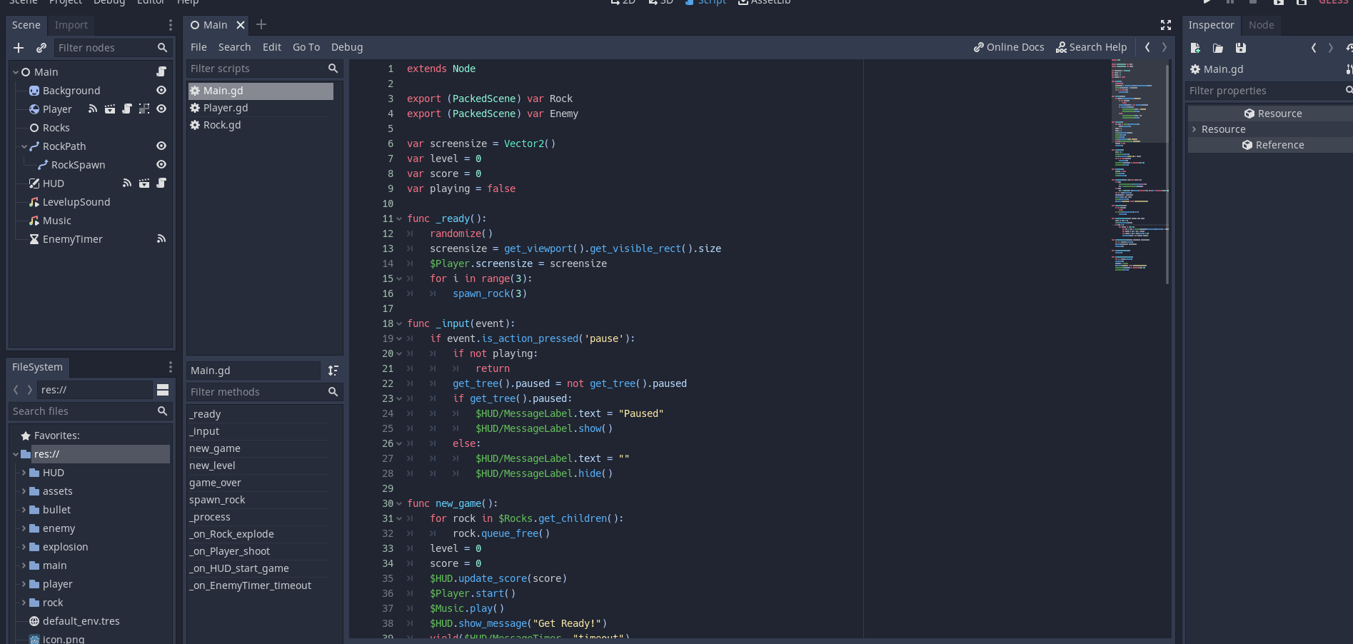Screen dimensions: 1353x644
Task: Click the Search Help button
Action: point(1092,47)
